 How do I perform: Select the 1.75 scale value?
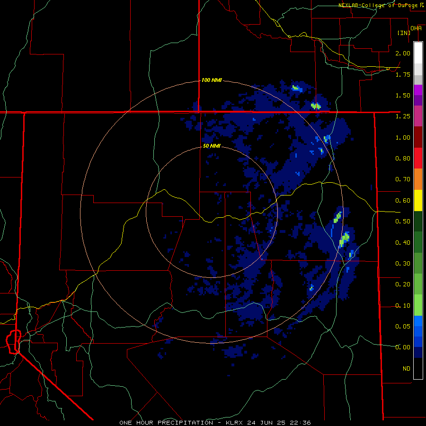(403, 74)
